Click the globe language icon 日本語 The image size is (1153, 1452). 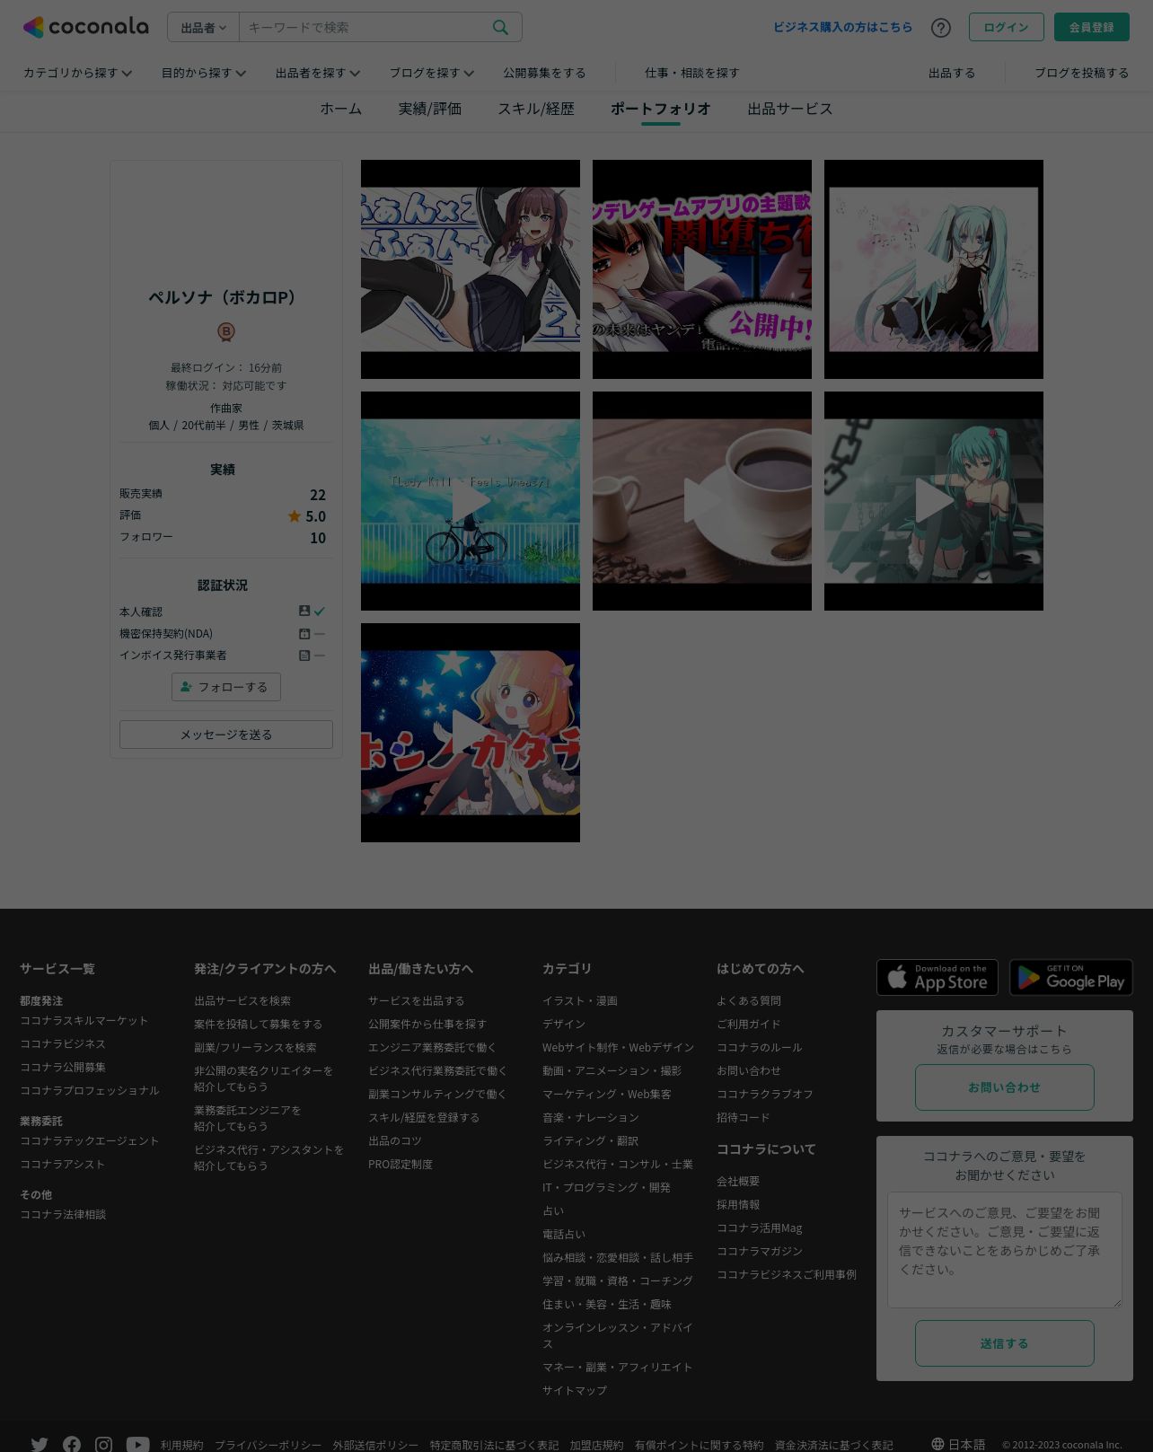[x=937, y=1444]
